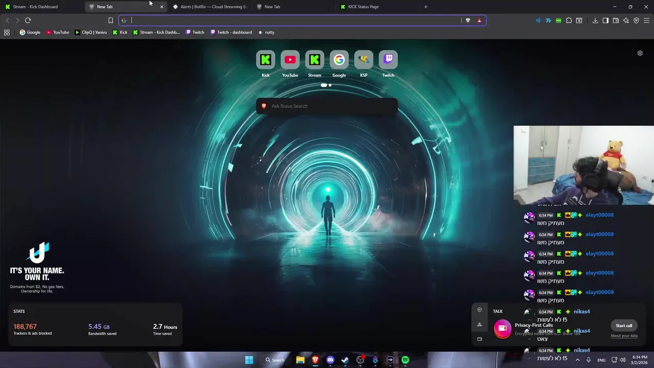The height and width of the screenshot is (368, 654).
Task: Open the Brave hamburger main menu
Action: [646, 20]
